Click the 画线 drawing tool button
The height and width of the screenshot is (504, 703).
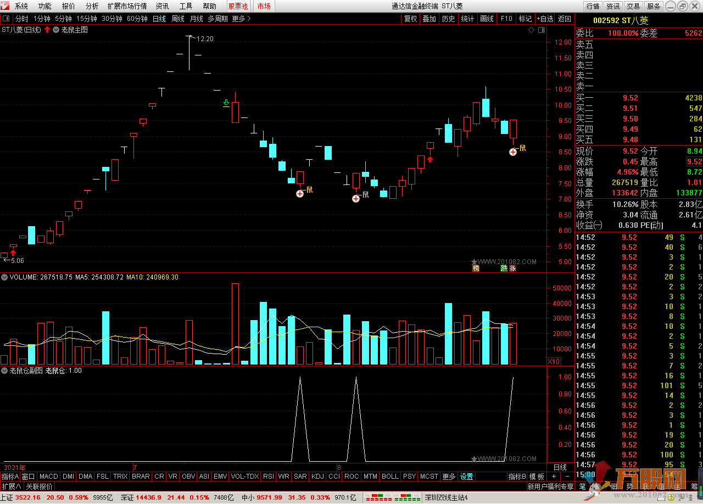point(487,19)
